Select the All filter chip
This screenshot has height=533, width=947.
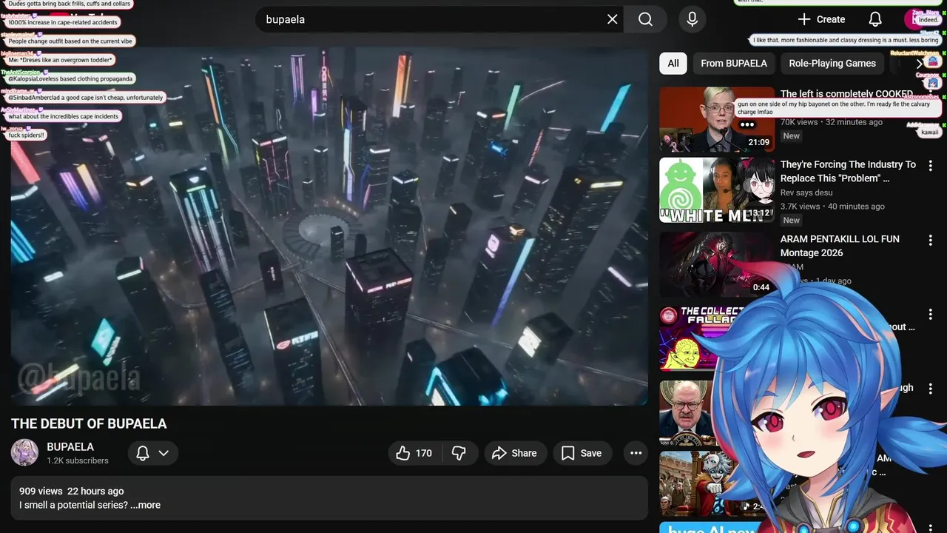click(x=673, y=63)
